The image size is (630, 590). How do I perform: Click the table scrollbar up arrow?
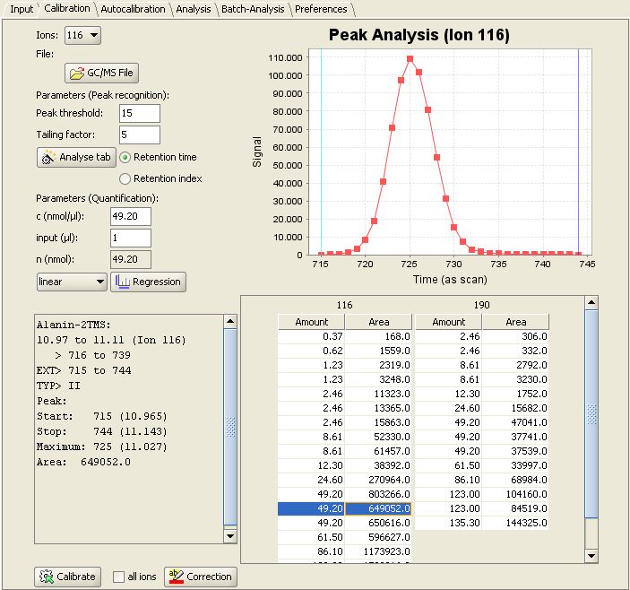click(591, 303)
